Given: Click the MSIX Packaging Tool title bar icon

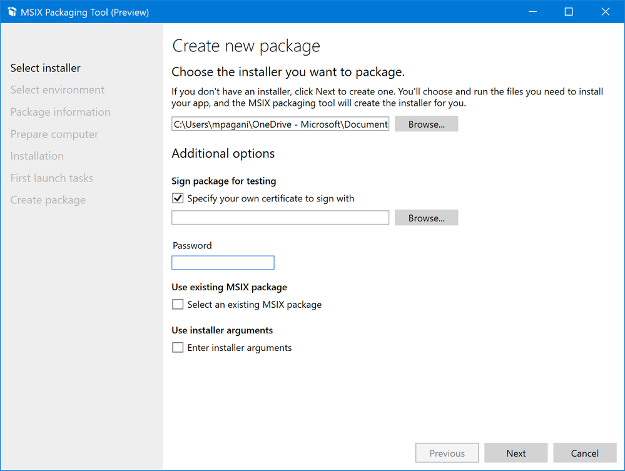Looking at the screenshot, I should coord(12,12).
